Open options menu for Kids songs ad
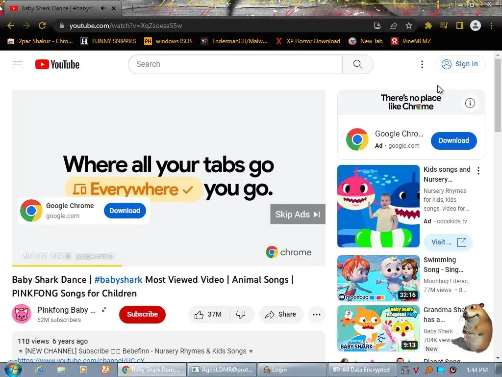The image size is (502, 377). point(478,171)
